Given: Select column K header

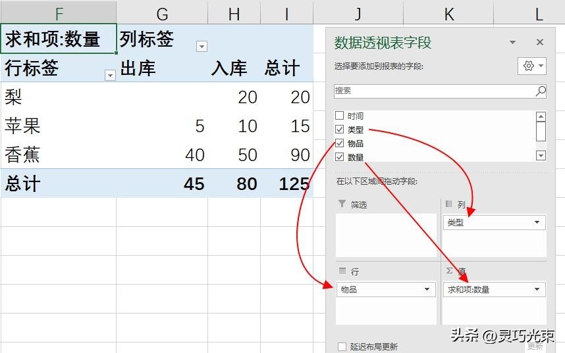Looking at the screenshot, I should (x=448, y=14).
